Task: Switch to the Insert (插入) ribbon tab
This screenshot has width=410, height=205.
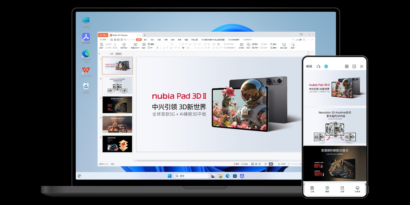Action: click(145, 40)
